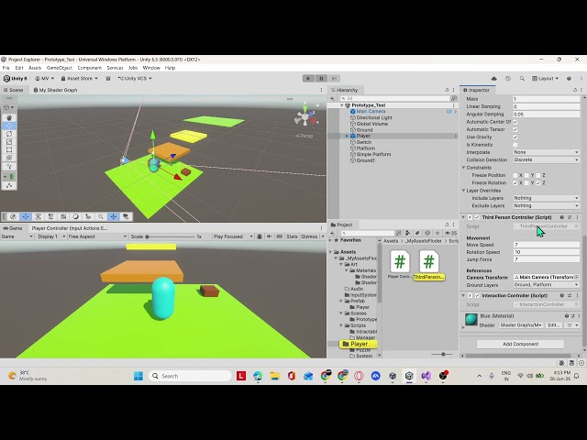Select the Rect tool in Scene toolbar
Viewport: 587px width, 440px height.
click(x=9, y=149)
